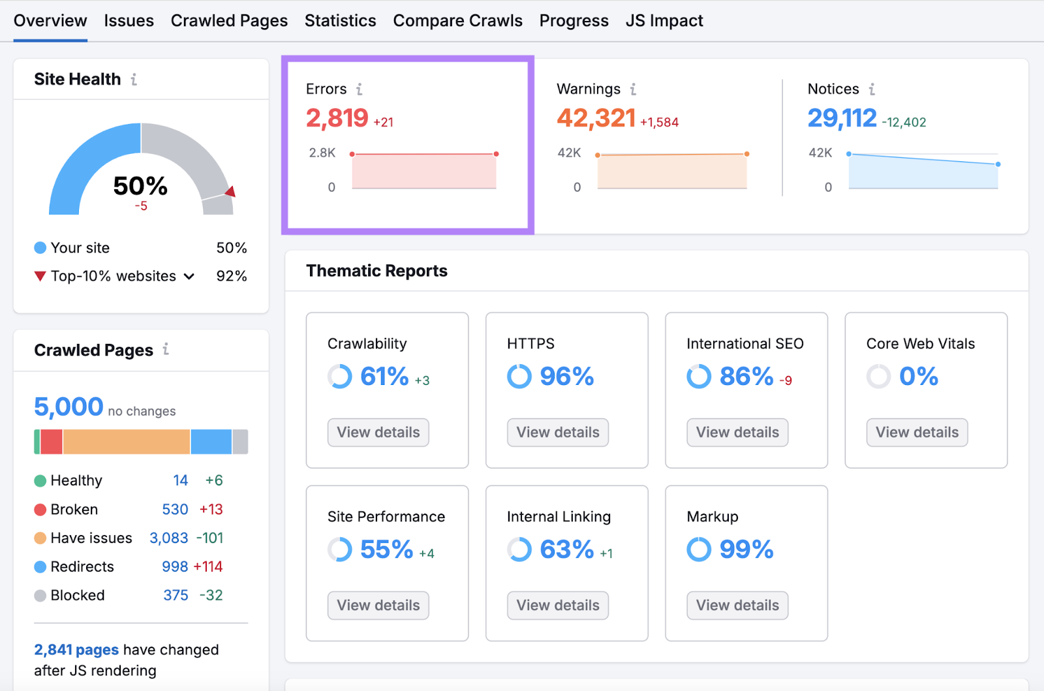The image size is (1044, 691).
Task: Click the Healthy pages count 14
Action: tap(181, 481)
